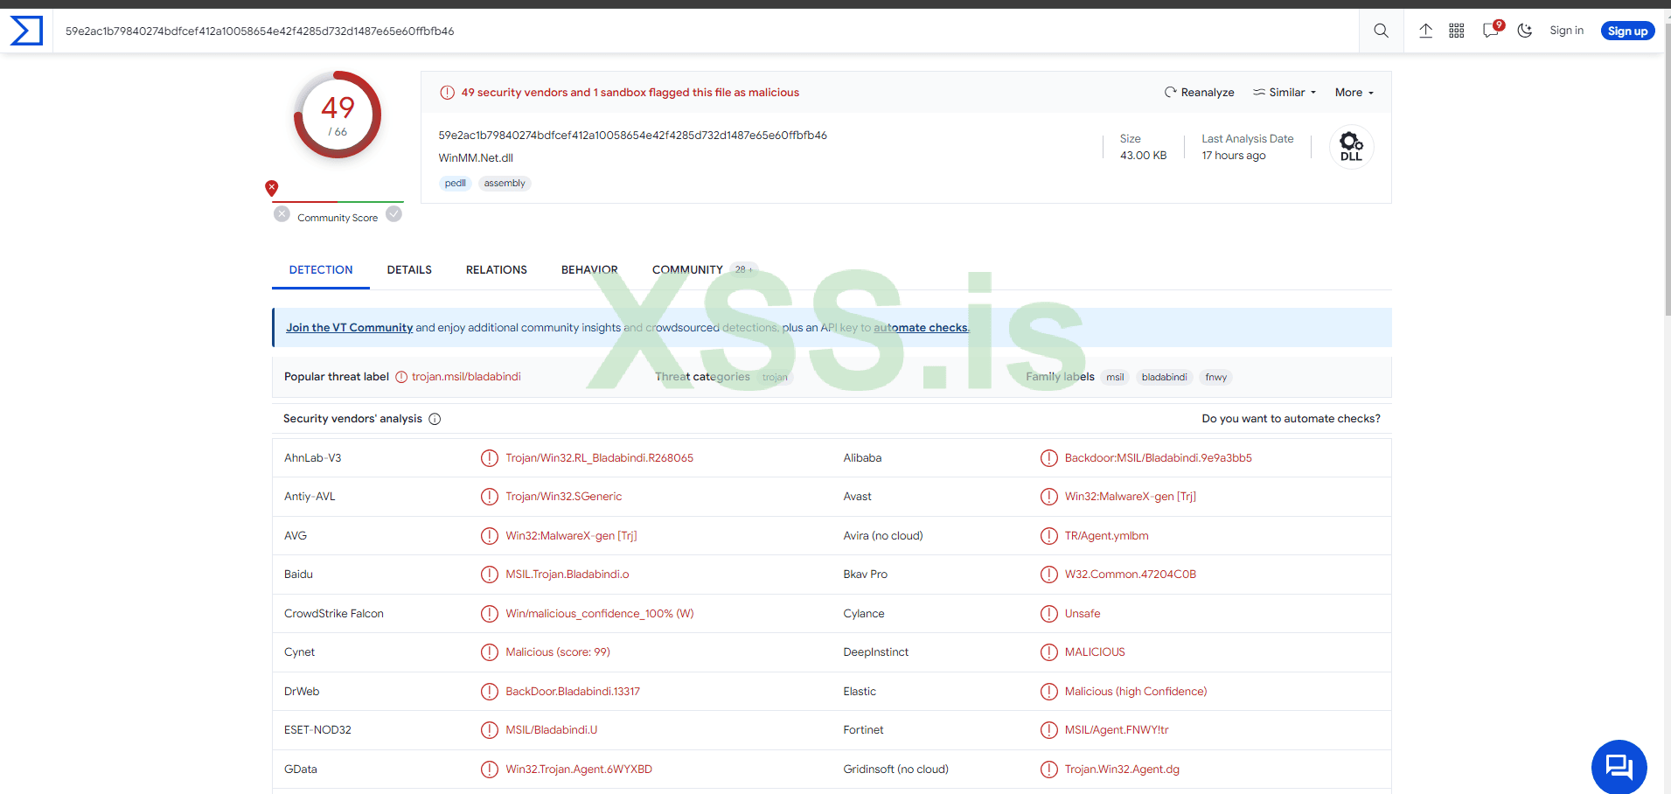Click the AhnLab-V3 detection alert icon
Viewport: 1671px width, 794px height.
490,458
